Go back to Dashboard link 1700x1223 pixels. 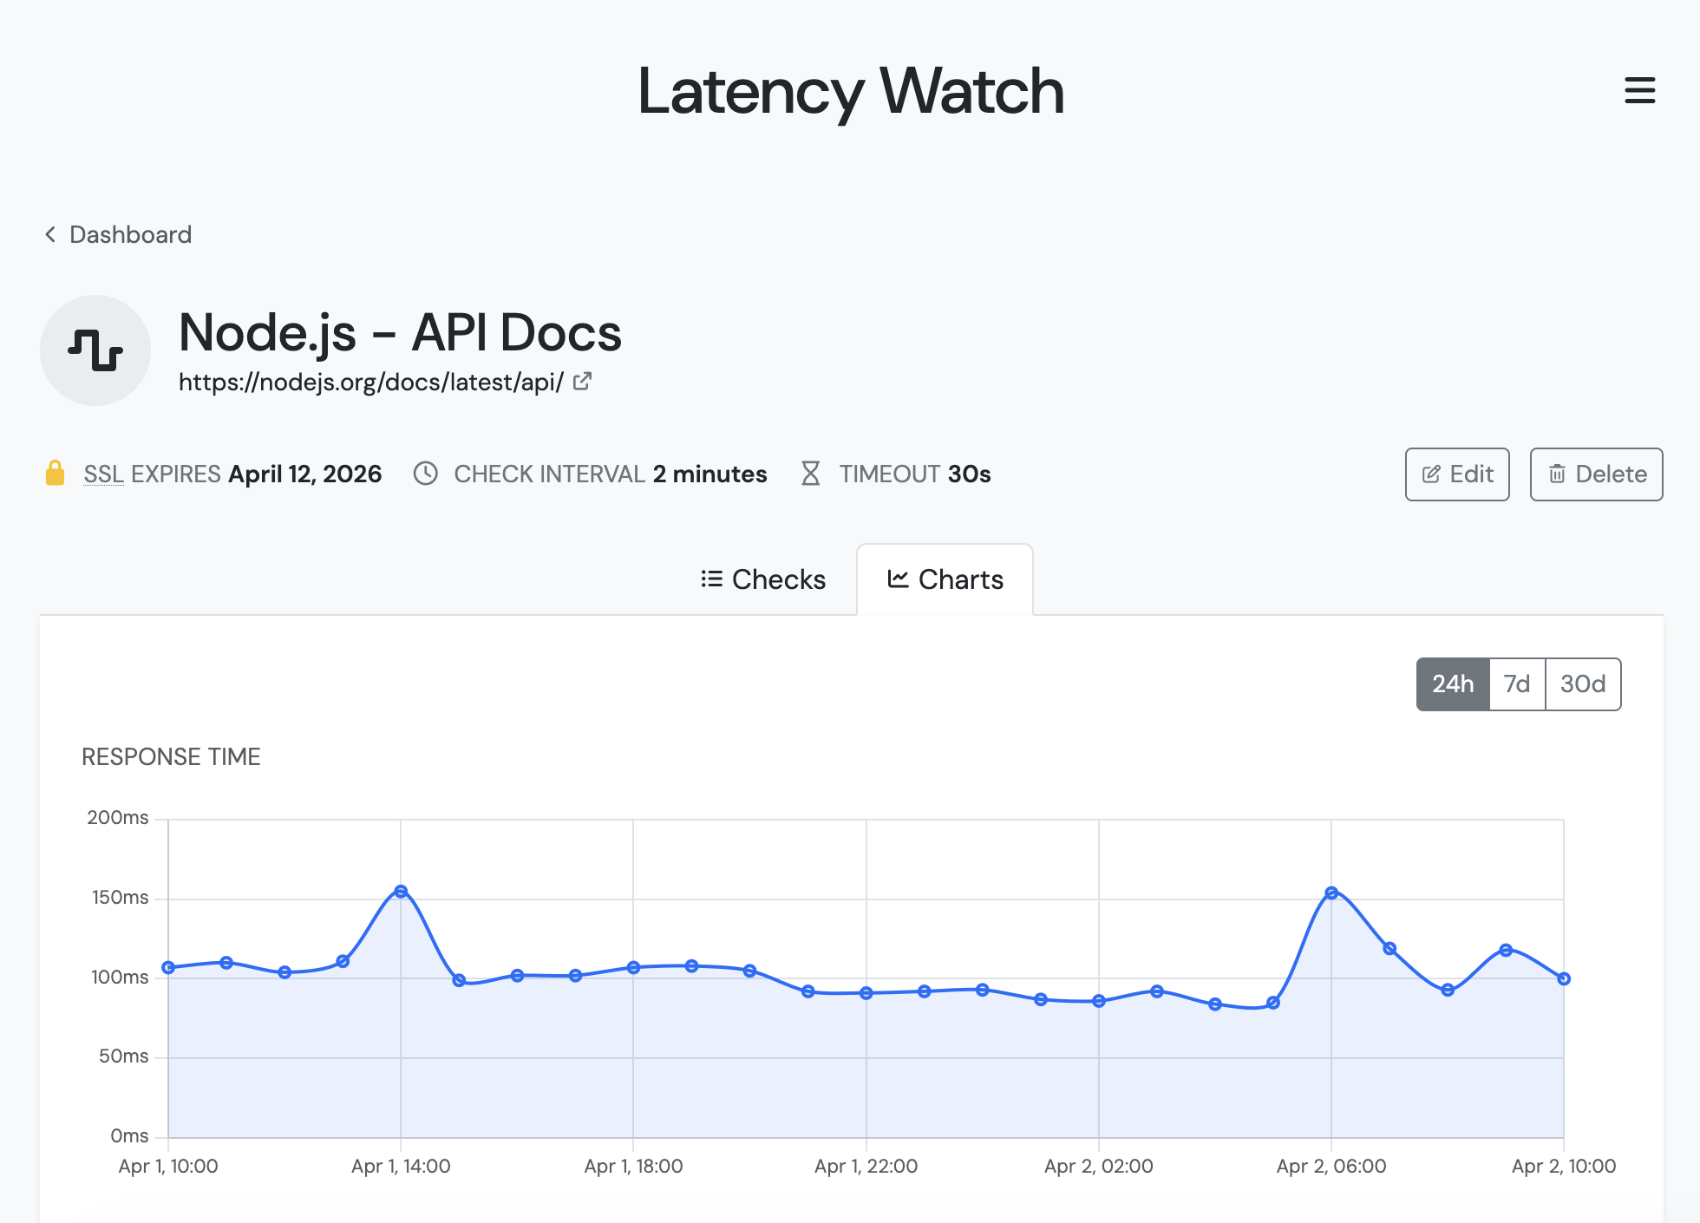[130, 234]
